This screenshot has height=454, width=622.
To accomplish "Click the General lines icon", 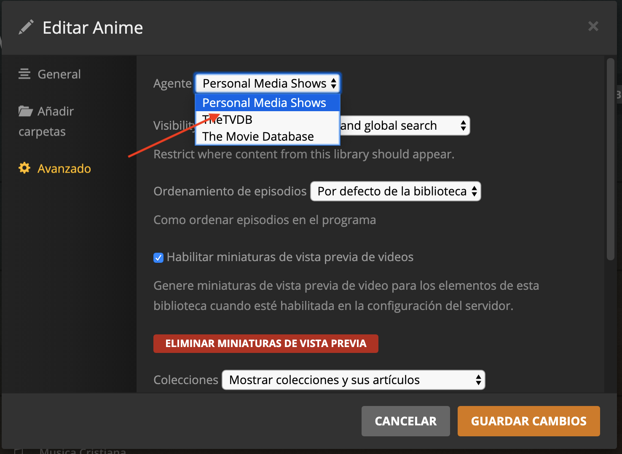I will (24, 74).
